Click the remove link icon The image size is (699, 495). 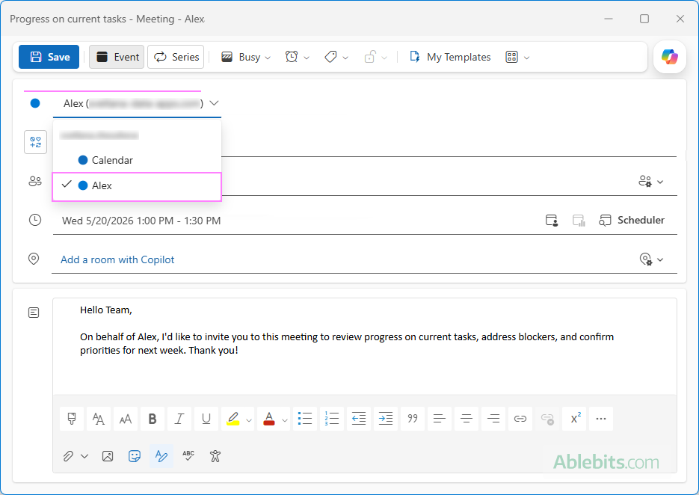coord(547,418)
